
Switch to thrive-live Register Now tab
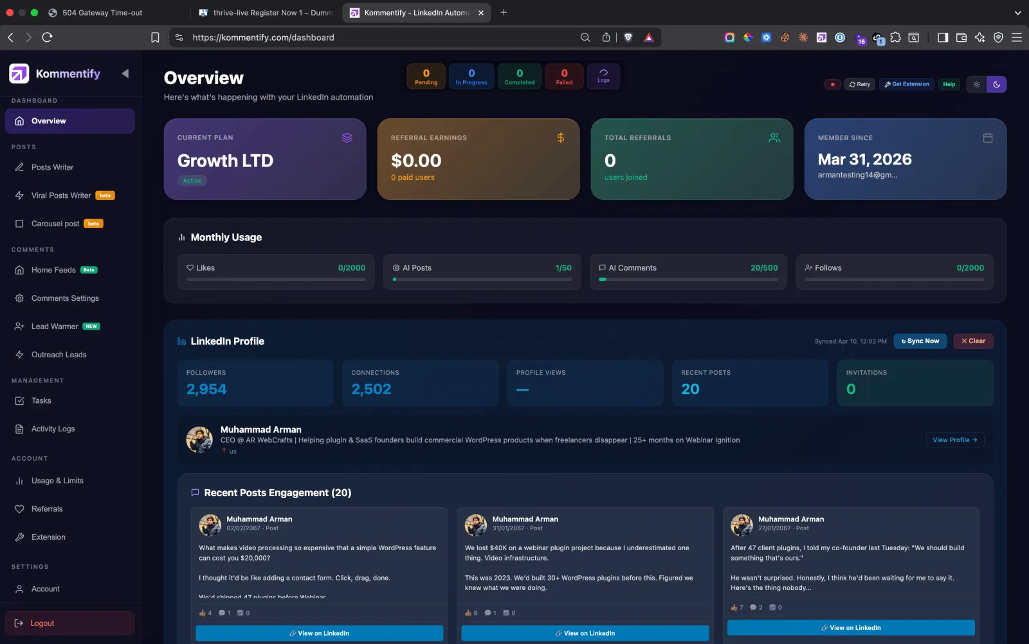(266, 12)
